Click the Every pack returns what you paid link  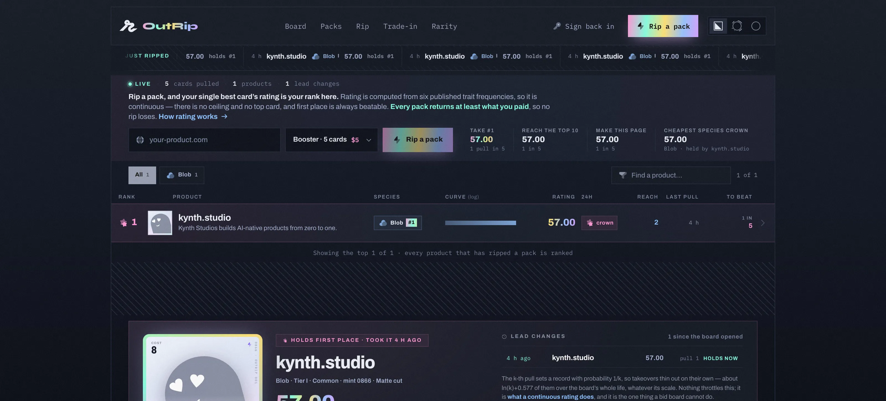[459, 106]
